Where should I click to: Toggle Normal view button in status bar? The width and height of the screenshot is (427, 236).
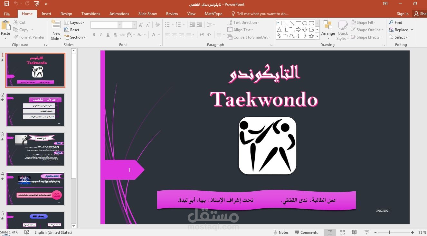330,232
